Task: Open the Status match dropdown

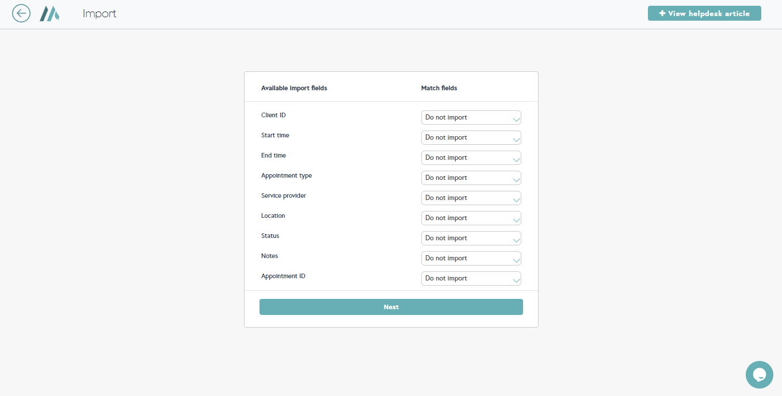Action: click(471, 239)
